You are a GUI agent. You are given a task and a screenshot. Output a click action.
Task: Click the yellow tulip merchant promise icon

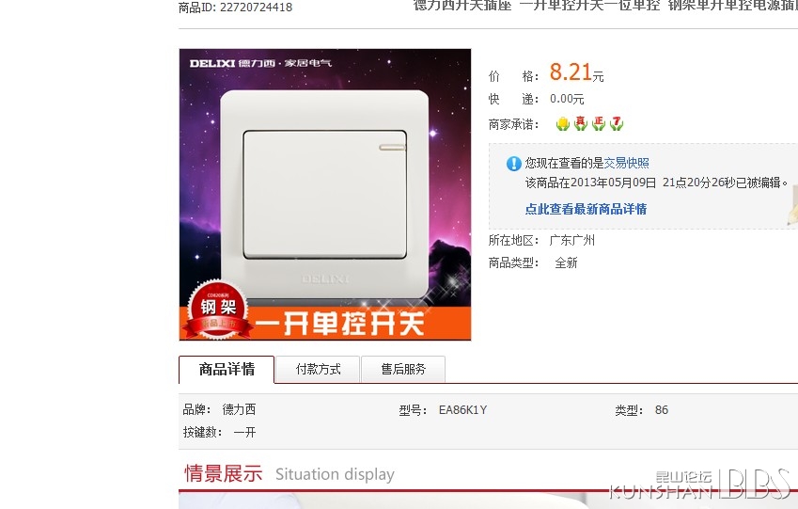coord(562,123)
